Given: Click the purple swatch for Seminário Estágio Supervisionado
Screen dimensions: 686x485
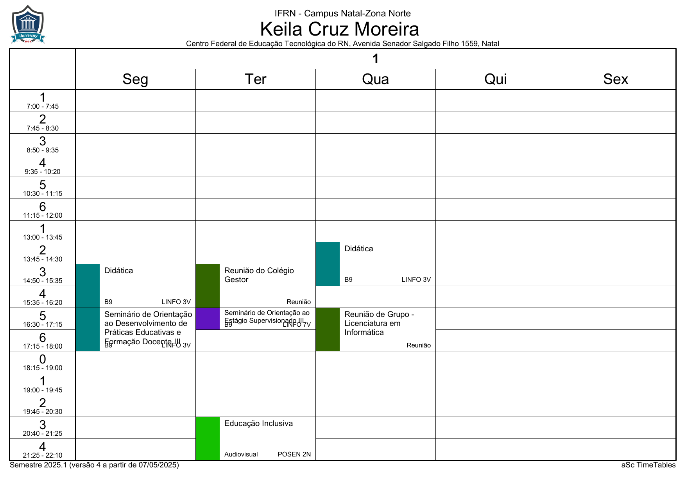Looking at the screenshot, I should tap(208, 319).
